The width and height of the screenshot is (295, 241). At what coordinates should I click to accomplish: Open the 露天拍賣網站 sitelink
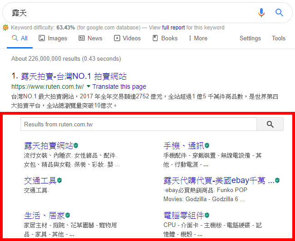tap(49, 145)
